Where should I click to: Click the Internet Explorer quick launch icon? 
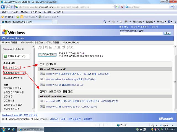14,130
